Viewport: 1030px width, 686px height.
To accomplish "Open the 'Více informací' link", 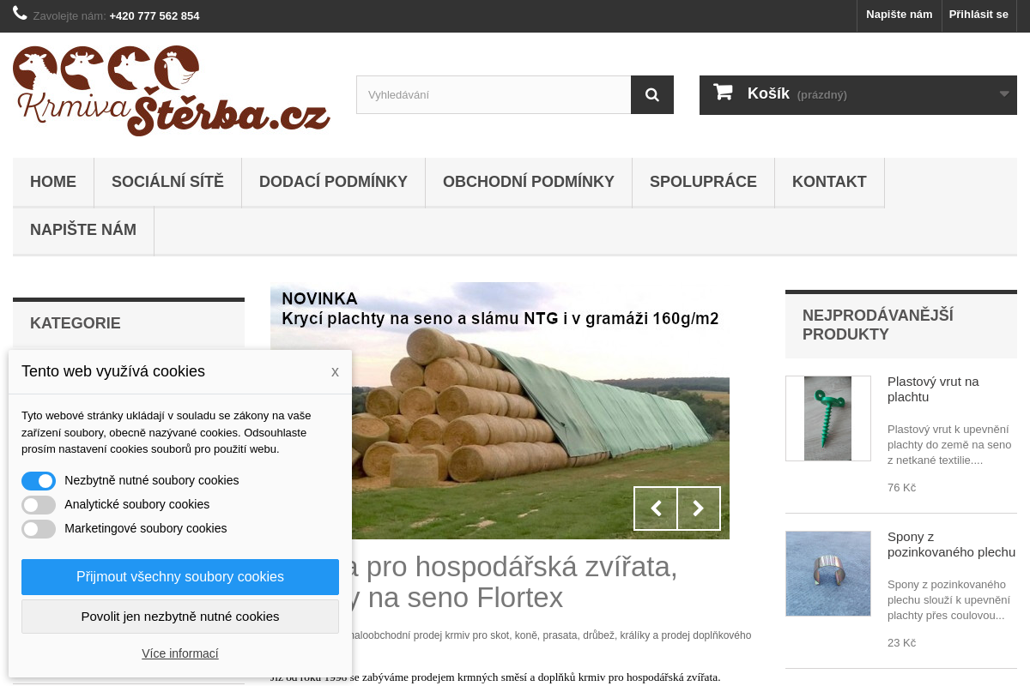I will point(180,653).
